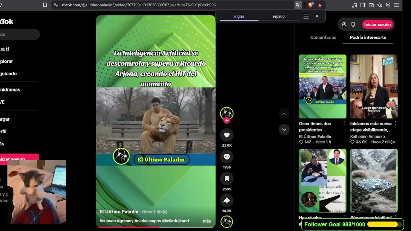Screen dimensions: 411x231
Task: Switch to the Podría interesarte tab
Action: pyautogui.click(x=368, y=38)
